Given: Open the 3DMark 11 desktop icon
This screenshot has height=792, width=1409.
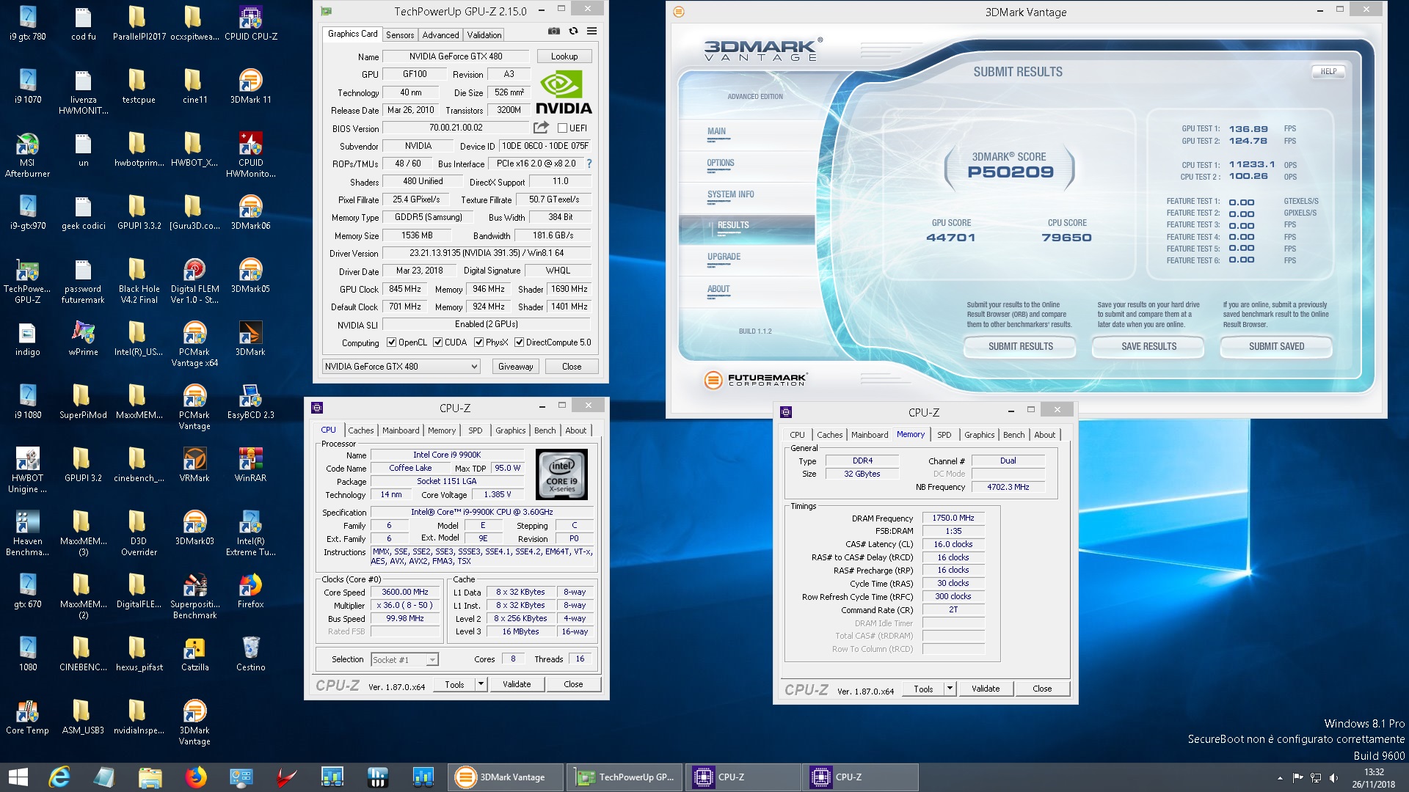Looking at the screenshot, I should [x=250, y=87].
